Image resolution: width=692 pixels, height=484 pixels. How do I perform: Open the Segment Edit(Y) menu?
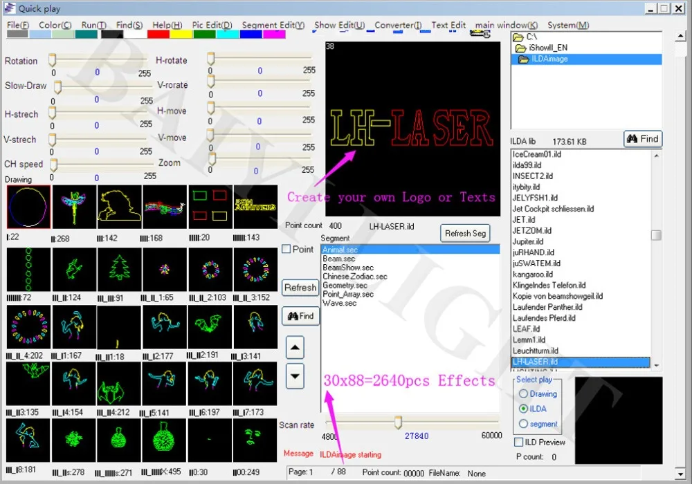pyautogui.click(x=273, y=24)
